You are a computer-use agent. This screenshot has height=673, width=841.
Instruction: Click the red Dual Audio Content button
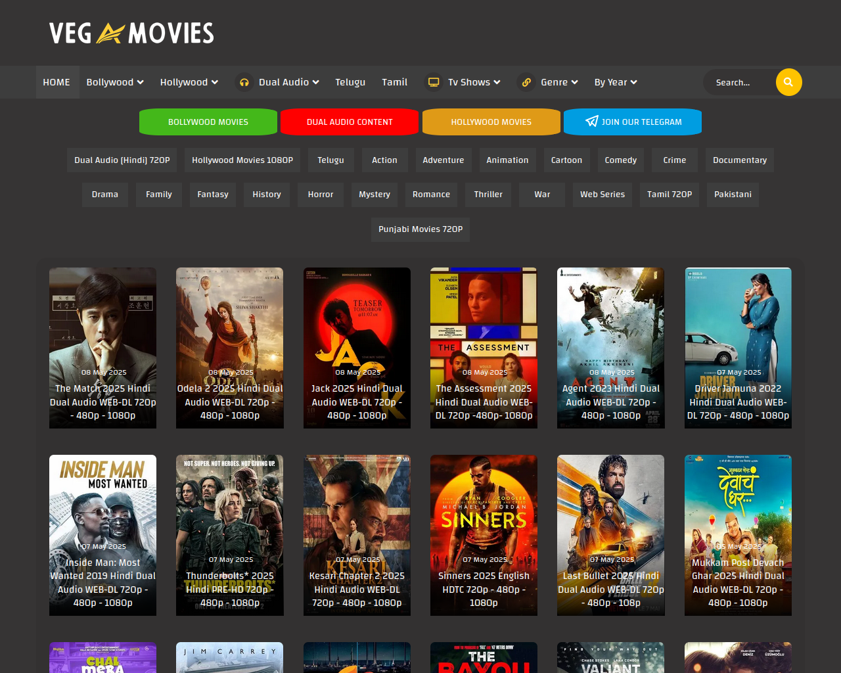350,122
